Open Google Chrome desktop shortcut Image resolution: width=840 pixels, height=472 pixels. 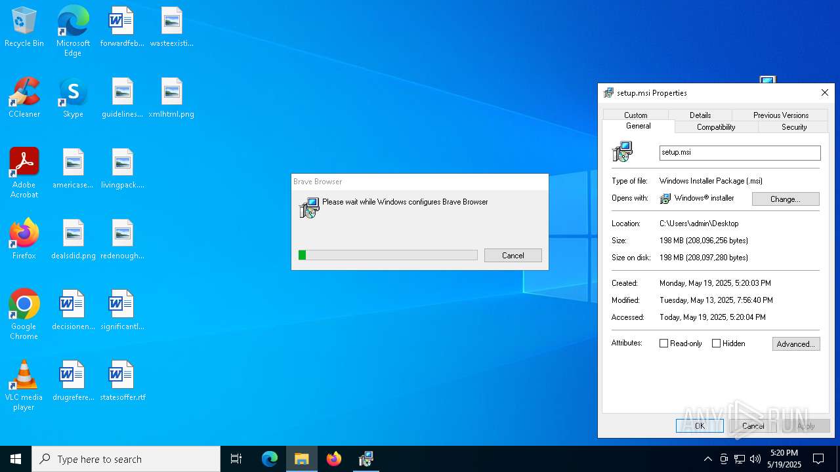pyautogui.click(x=24, y=315)
